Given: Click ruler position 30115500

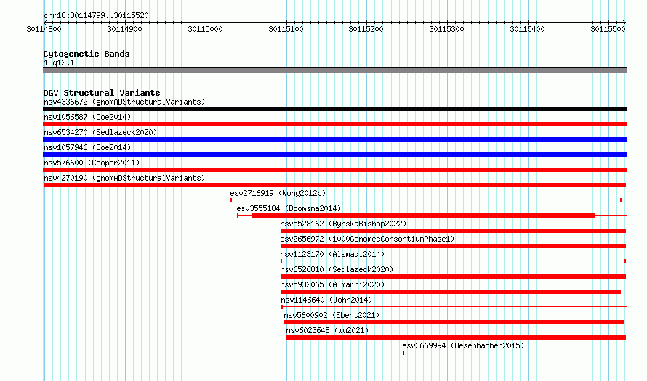Looking at the screenshot, I should (608, 29).
